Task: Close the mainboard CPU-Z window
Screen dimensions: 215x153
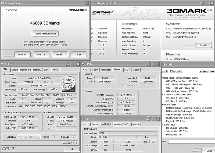Action: point(158,119)
